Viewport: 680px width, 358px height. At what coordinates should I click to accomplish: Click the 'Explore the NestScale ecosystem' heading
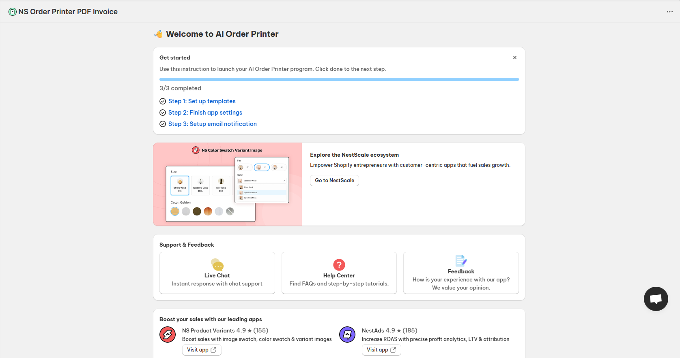[354, 155]
